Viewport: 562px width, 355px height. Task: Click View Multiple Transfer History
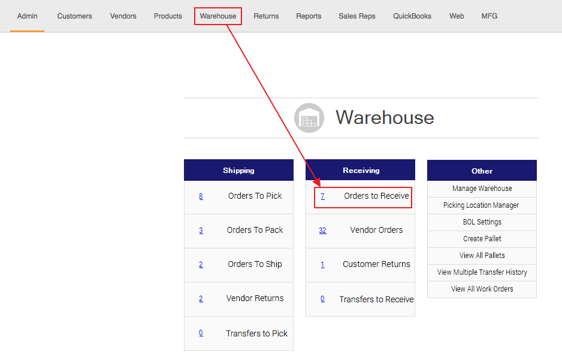click(482, 272)
